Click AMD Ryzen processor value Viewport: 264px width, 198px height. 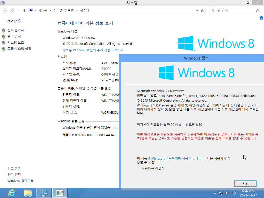(x=109, y=63)
